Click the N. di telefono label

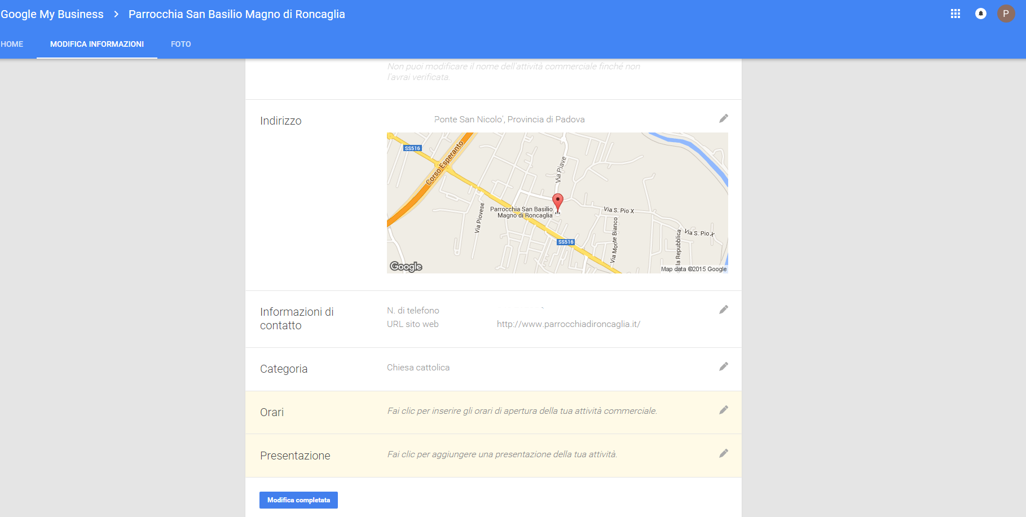point(413,311)
